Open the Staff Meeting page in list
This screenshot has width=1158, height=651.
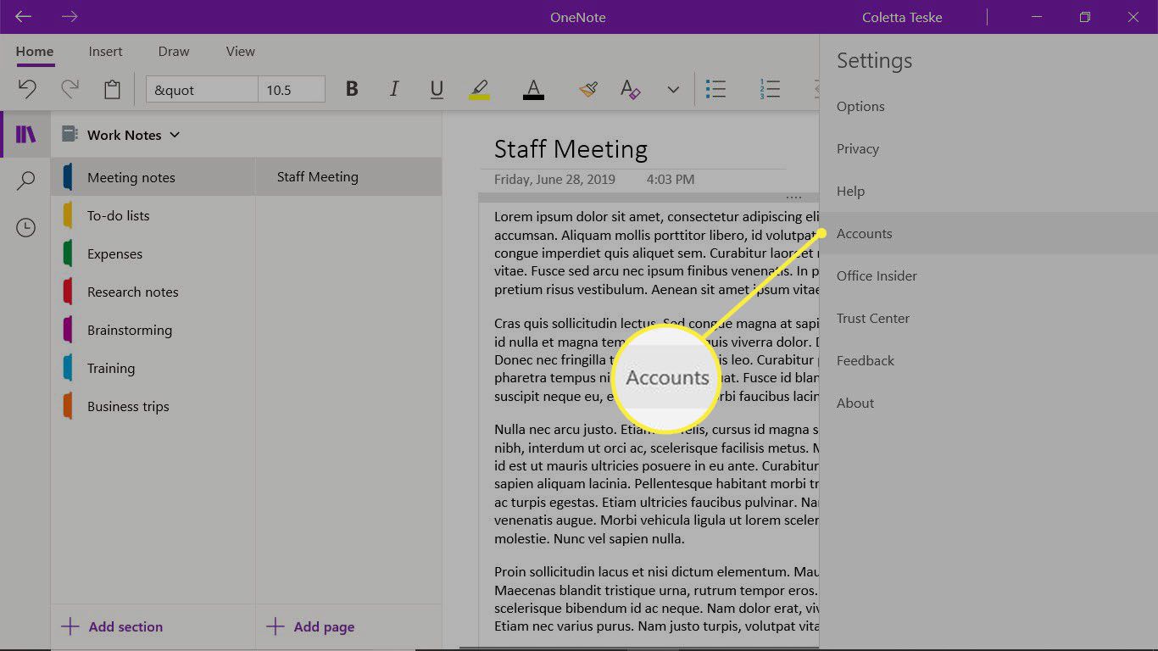point(348,177)
